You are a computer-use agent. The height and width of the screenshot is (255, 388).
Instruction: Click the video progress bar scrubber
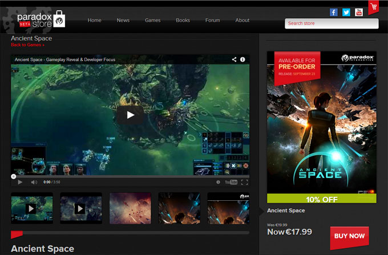tap(14, 177)
